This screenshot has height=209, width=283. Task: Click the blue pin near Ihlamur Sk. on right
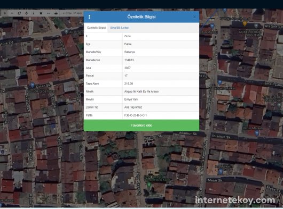point(257,133)
